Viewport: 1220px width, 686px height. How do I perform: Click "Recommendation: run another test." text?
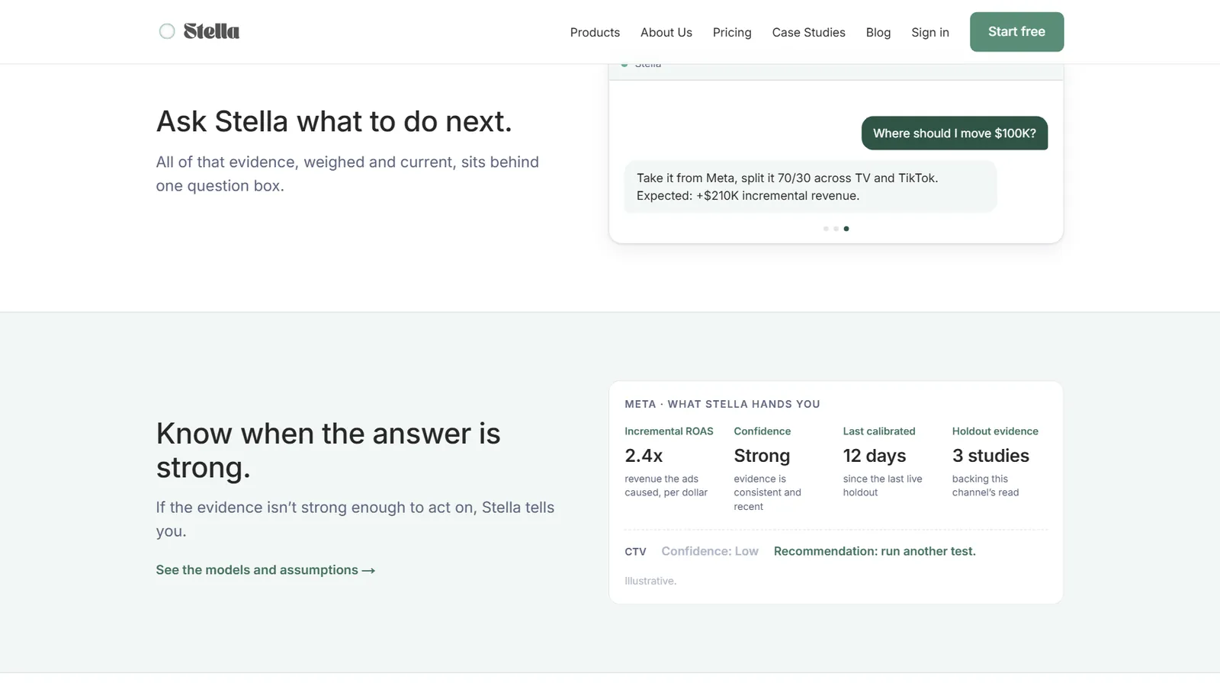point(875,551)
